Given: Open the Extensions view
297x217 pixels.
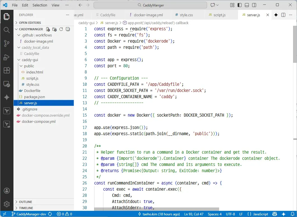Looking at the screenshot, I should coord(7,70).
